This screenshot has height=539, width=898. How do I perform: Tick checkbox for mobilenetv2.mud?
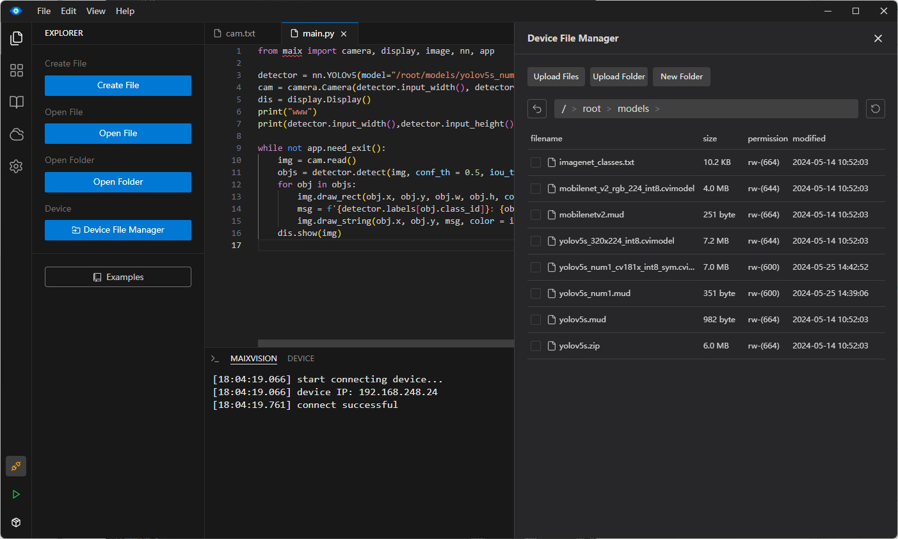tap(536, 215)
